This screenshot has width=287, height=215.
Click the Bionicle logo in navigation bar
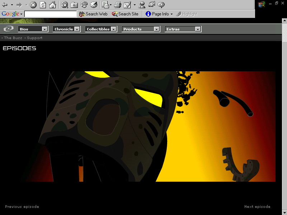(8, 29)
